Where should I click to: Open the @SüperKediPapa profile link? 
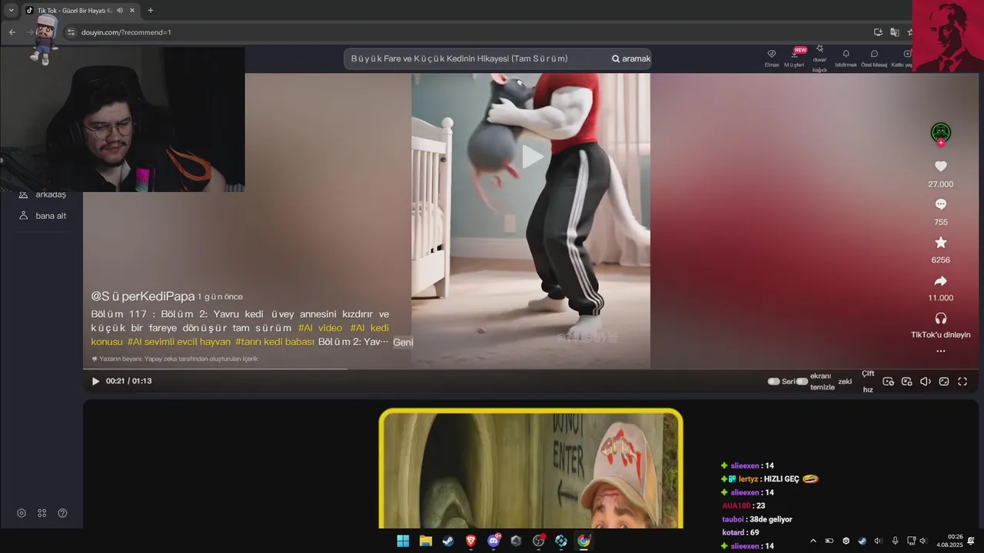click(143, 296)
